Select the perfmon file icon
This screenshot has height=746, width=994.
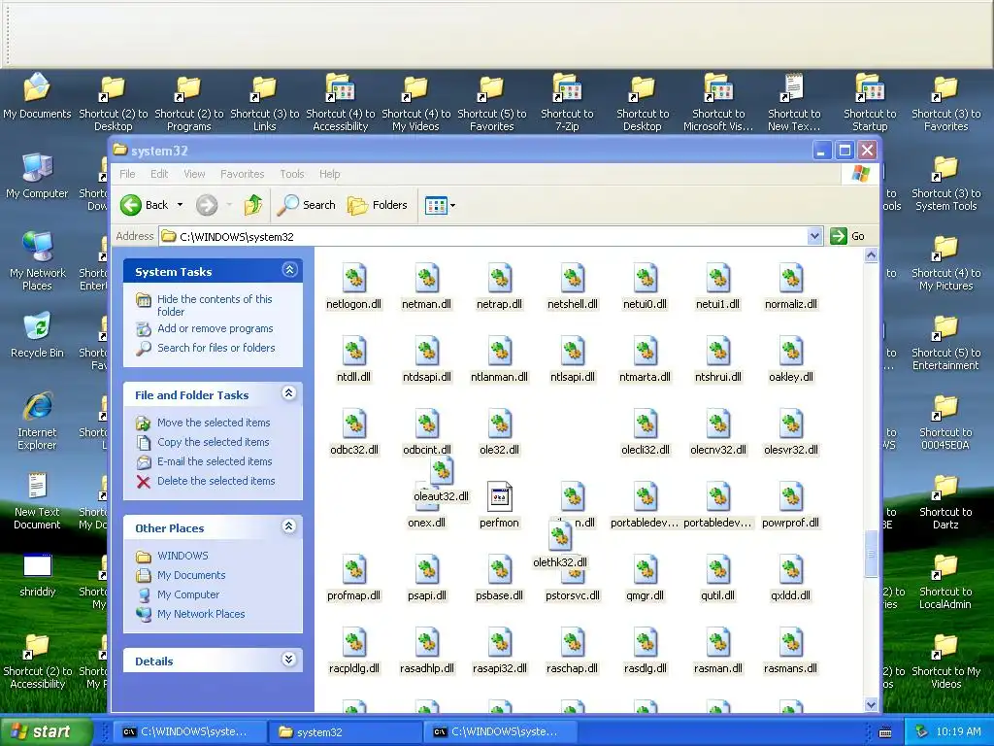[x=500, y=497]
